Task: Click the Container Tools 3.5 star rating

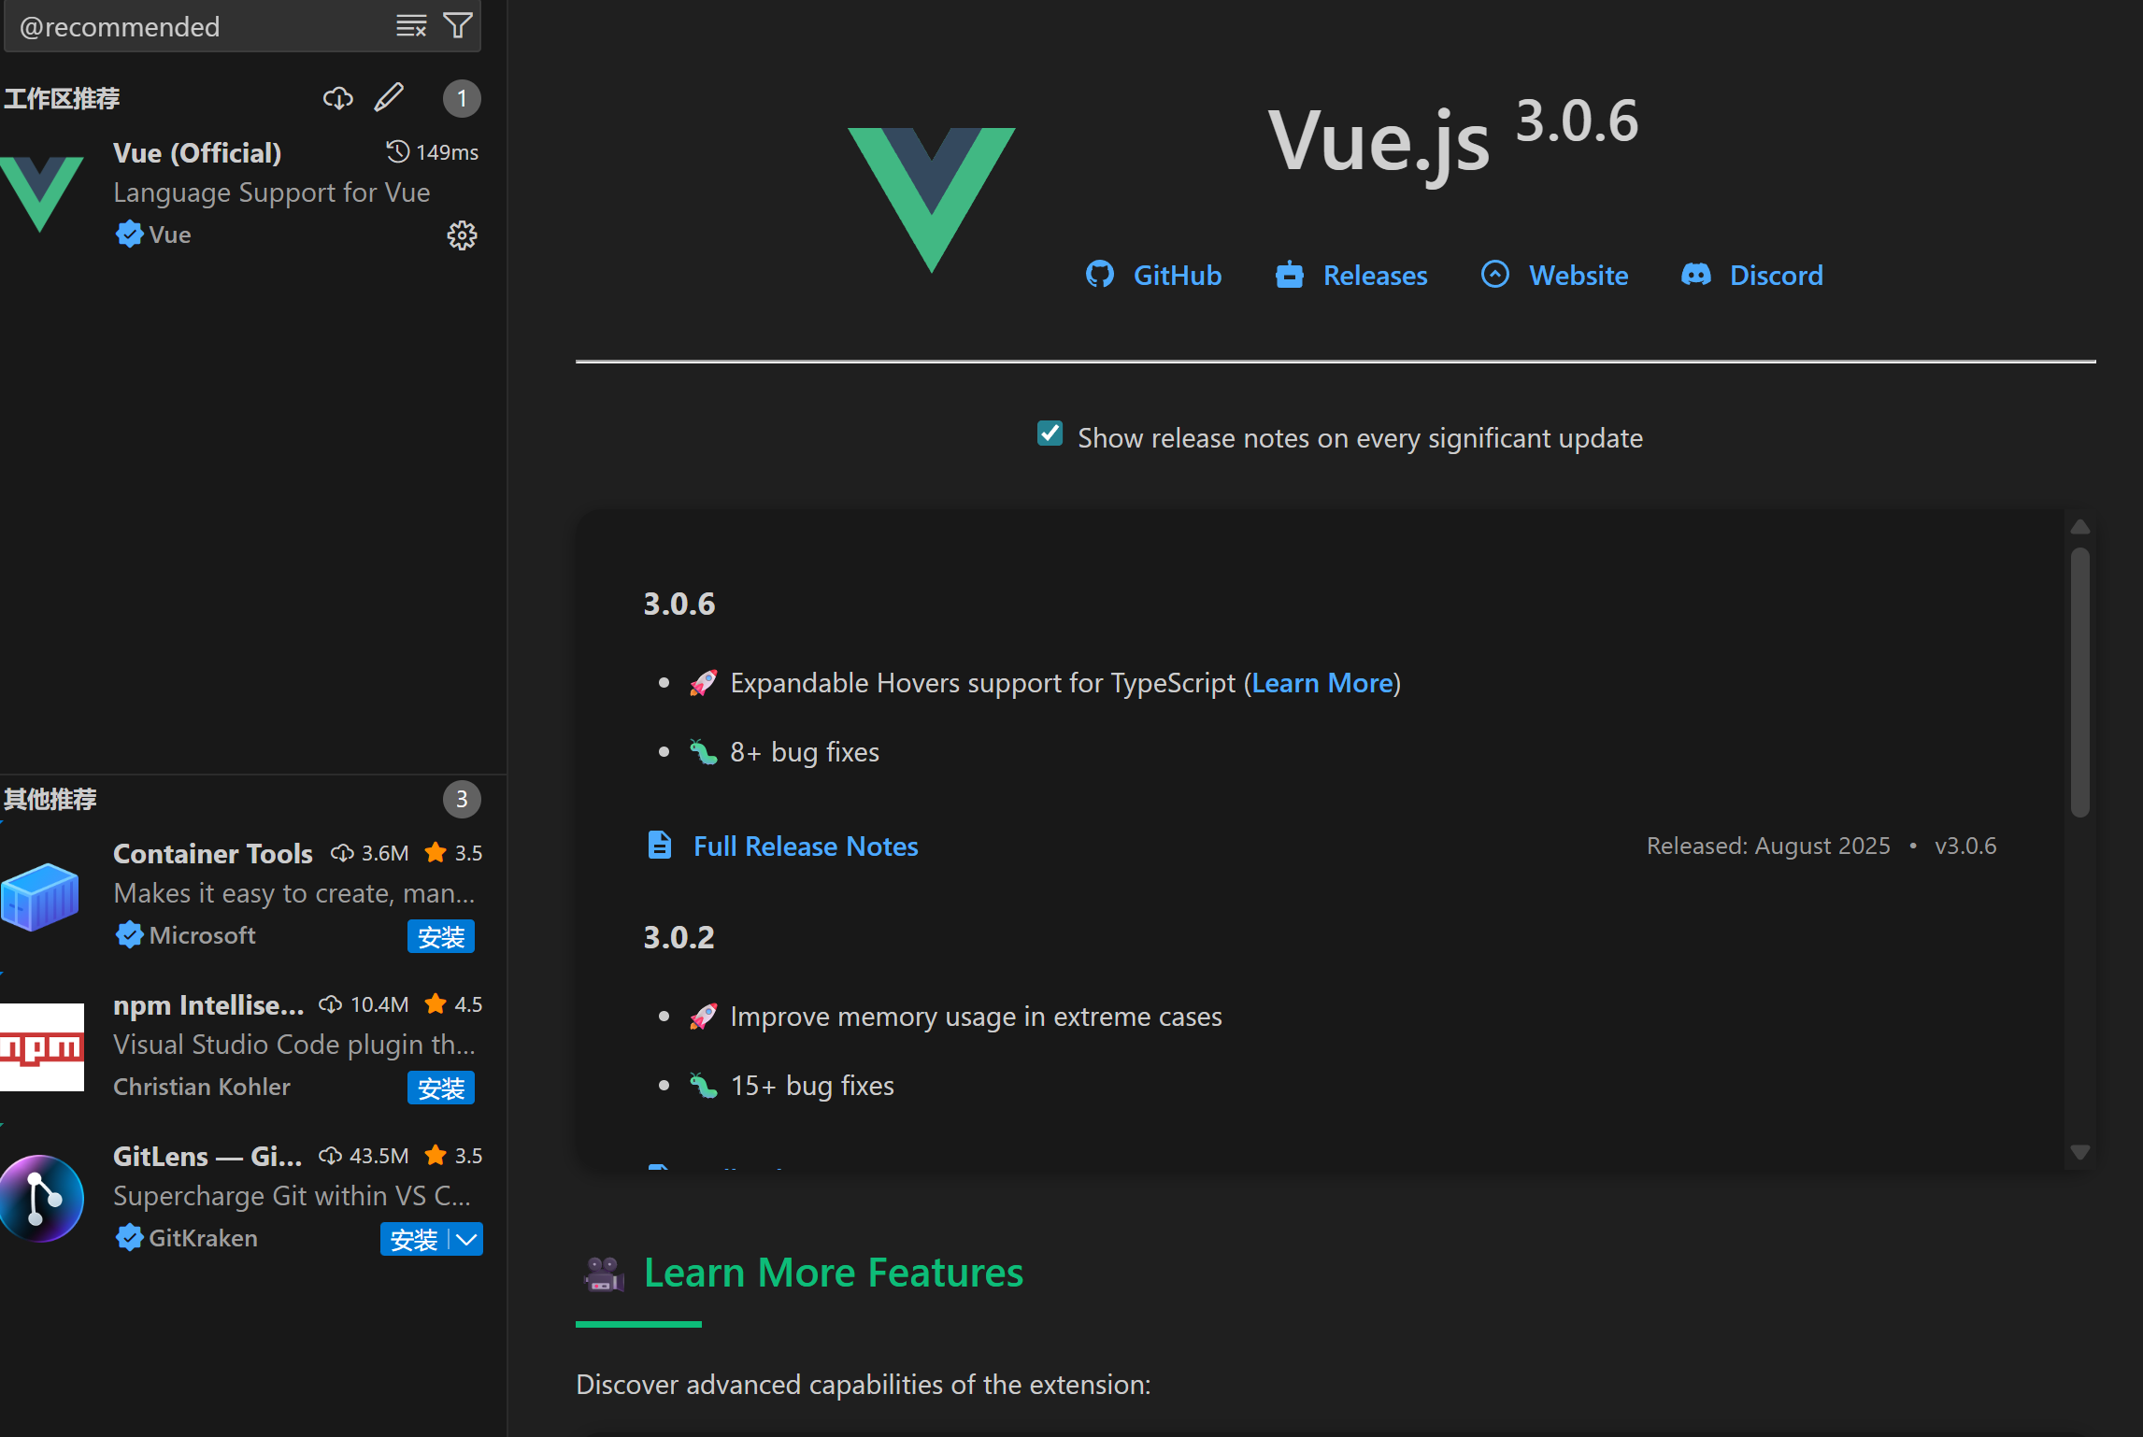Action: tap(453, 853)
